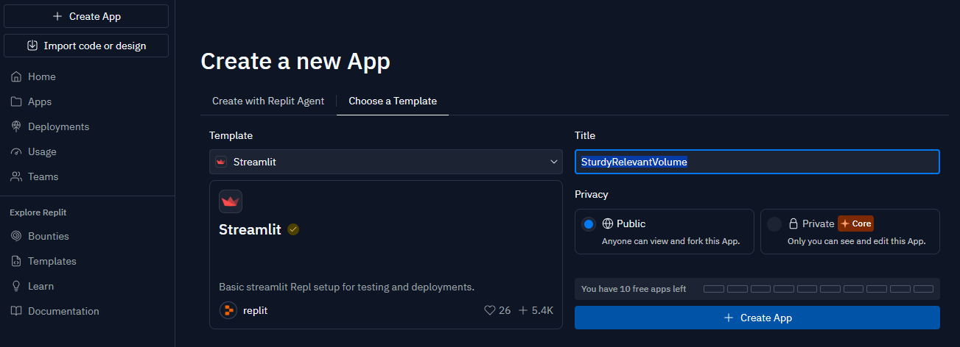Click the Title field label
This screenshot has height=347, width=960.
coord(585,135)
